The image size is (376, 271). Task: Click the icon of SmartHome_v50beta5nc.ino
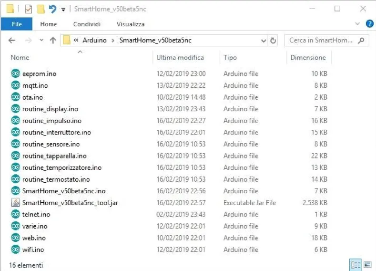tap(16, 191)
